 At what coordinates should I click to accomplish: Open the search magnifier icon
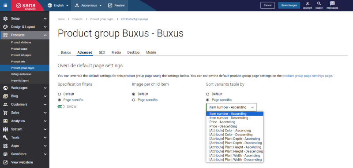pyautogui.click(x=319, y=4)
